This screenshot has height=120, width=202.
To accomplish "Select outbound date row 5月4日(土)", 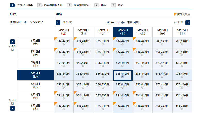I will tap(35, 64).
